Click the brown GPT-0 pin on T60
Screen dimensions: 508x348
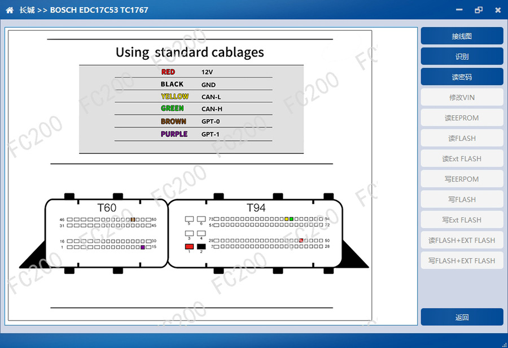click(x=133, y=220)
